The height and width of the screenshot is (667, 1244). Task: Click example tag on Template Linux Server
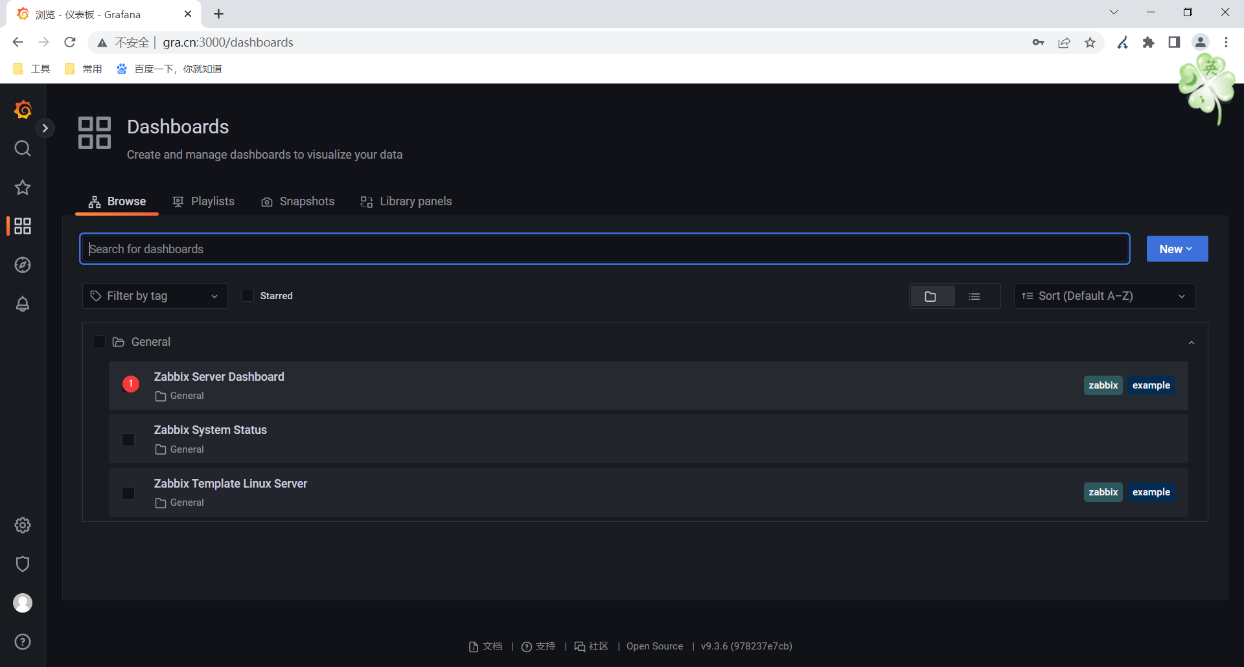tap(1151, 492)
